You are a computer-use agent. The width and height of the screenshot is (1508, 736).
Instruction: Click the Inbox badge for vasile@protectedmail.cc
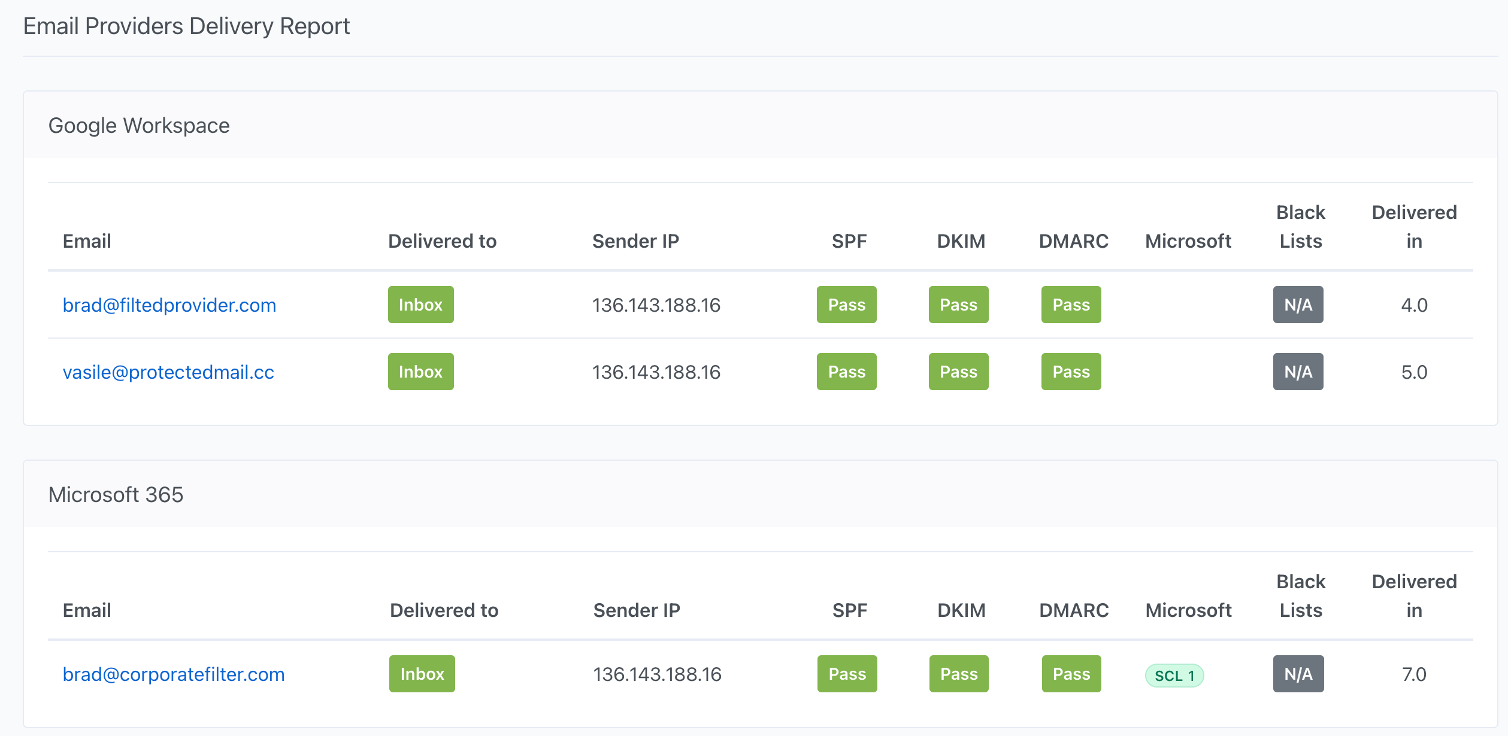tap(420, 372)
